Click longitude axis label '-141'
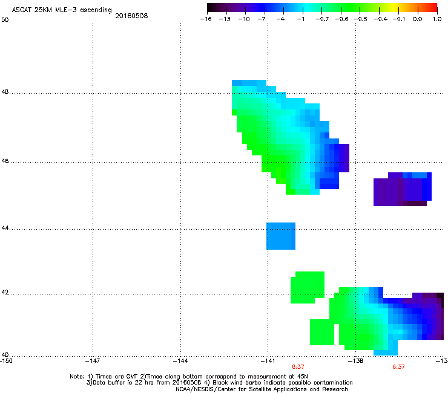The image size is (448, 393). coord(268,361)
